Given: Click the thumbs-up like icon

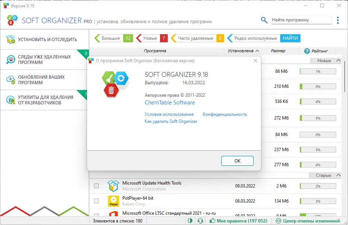Looking at the screenshot, I should click(x=212, y=221).
